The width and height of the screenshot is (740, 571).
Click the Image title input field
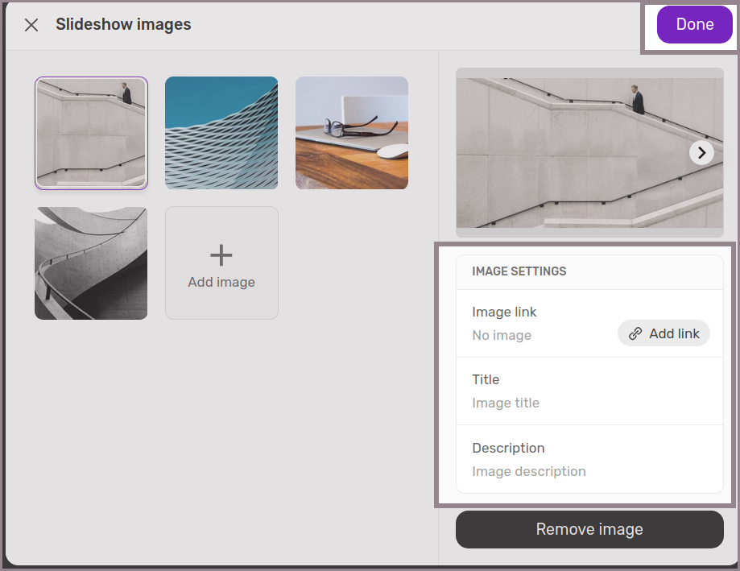(506, 403)
